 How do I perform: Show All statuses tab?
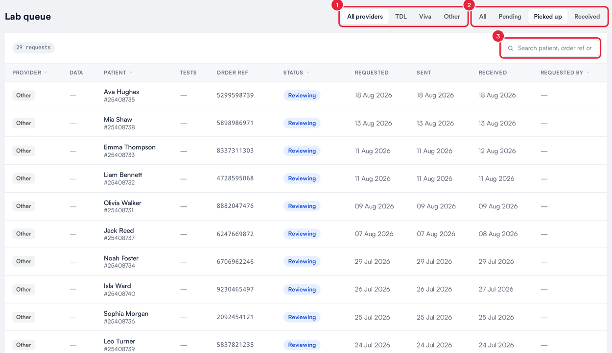[x=483, y=17]
